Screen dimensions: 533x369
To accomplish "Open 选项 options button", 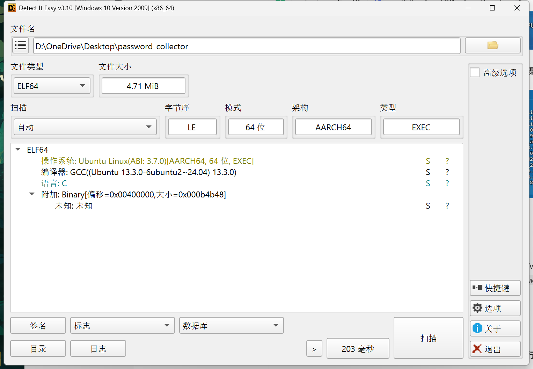I will coord(495,308).
